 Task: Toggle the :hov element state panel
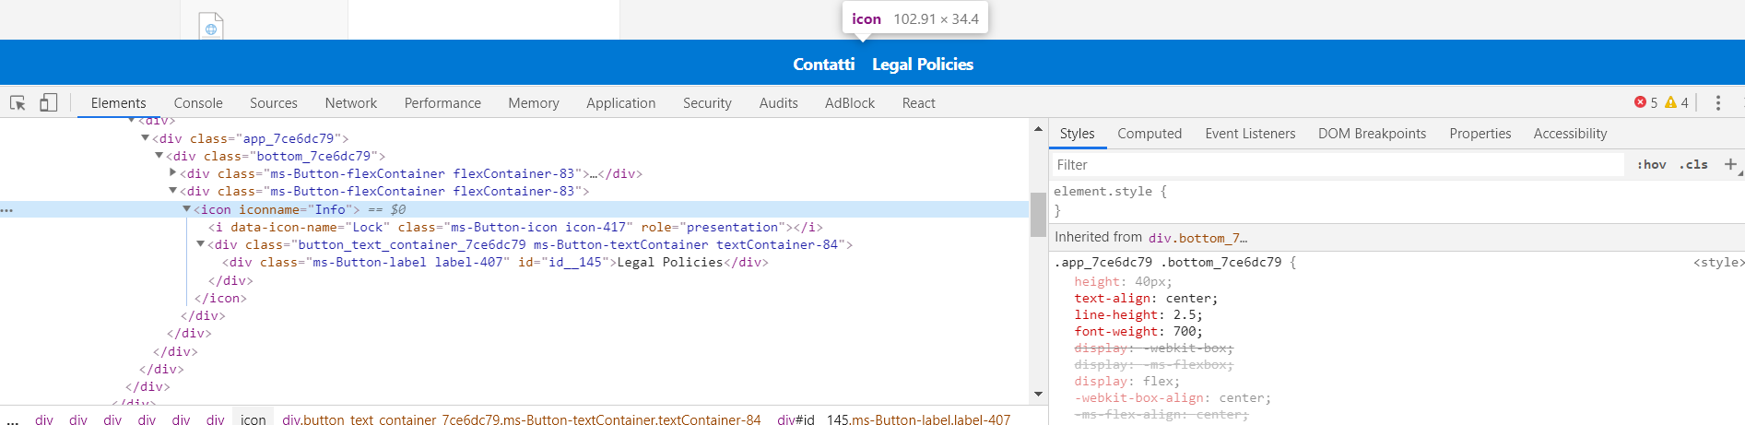click(1652, 164)
